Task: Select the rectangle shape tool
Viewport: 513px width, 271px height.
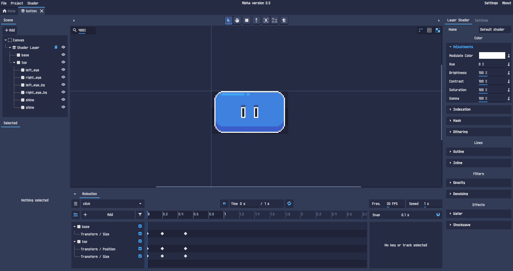Action: (247, 20)
